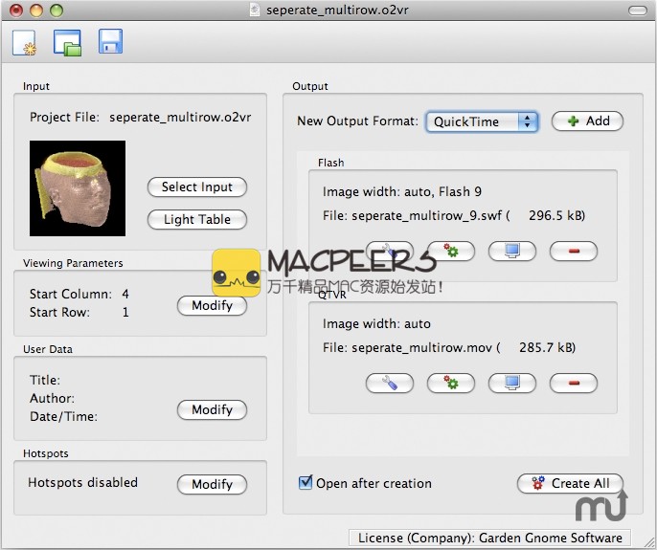Click the New project toolbar icon
Viewport: 657px width, 550px height.
click(x=24, y=43)
